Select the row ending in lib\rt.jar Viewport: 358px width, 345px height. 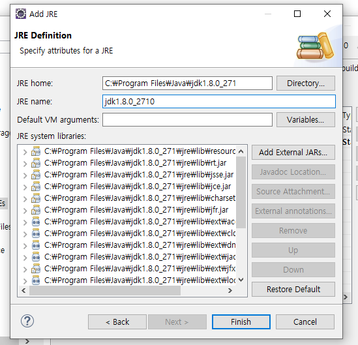pyautogui.click(x=136, y=163)
